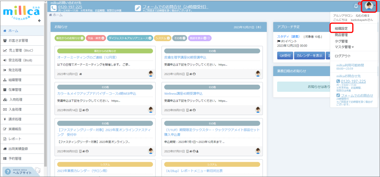Toggle the システム filter tag
The width and height of the screenshot is (380, 177).
pos(163,38)
